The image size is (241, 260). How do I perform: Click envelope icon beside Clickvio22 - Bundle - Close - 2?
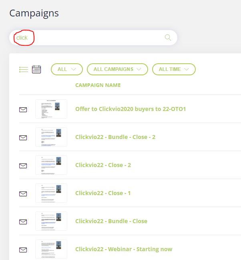(x=23, y=137)
